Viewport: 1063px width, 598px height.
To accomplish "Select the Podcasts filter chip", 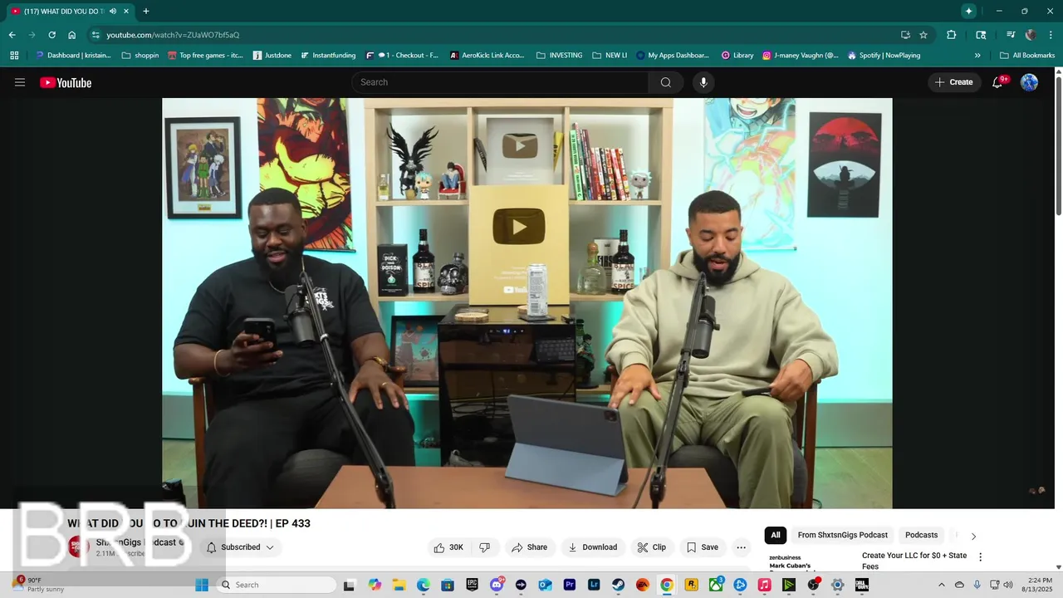I will pos(921,535).
